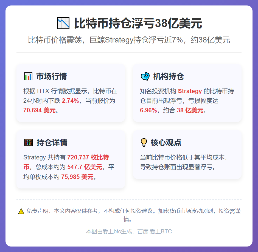Click the whale icon next to 机构持仓
Screen dimensions: 258x252
[x=145, y=76]
